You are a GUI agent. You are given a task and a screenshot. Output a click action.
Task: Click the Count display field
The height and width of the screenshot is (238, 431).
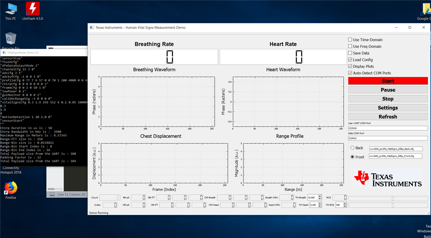[110, 198]
